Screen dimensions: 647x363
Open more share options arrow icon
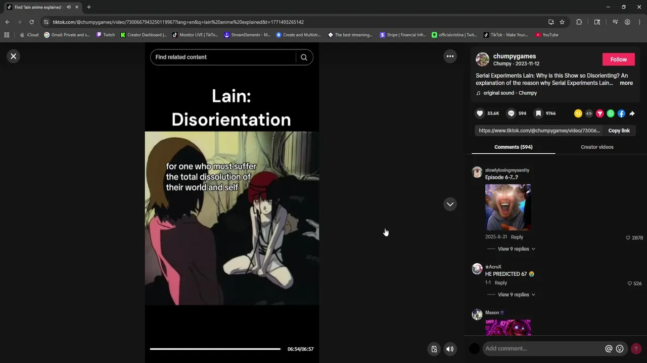[632, 113]
